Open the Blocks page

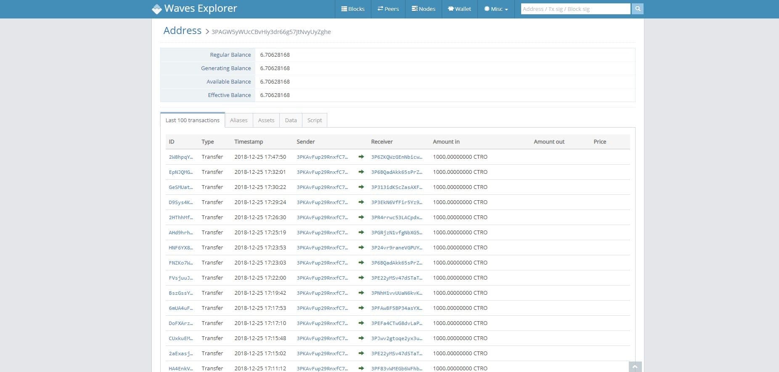[x=353, y=9]
